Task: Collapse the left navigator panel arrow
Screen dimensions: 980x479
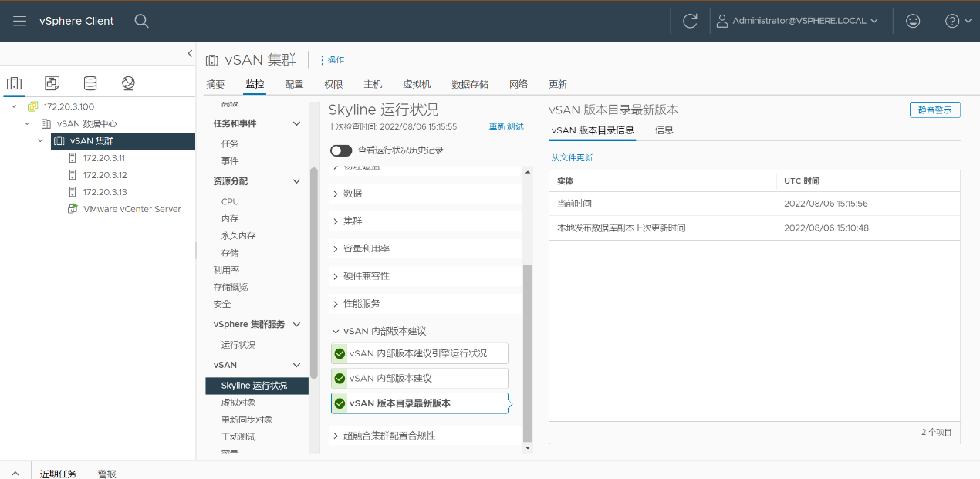Action: [190, 53]
